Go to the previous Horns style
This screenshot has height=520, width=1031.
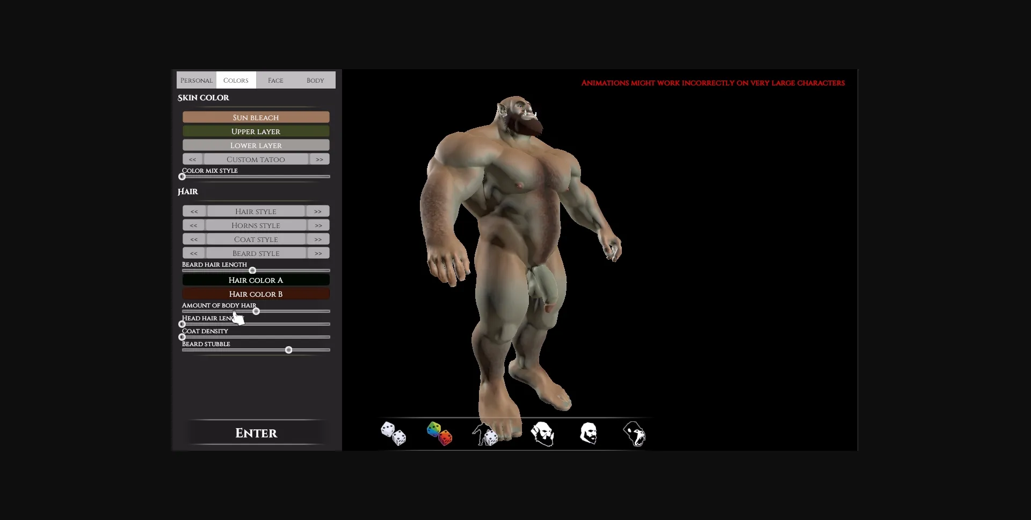194,225
